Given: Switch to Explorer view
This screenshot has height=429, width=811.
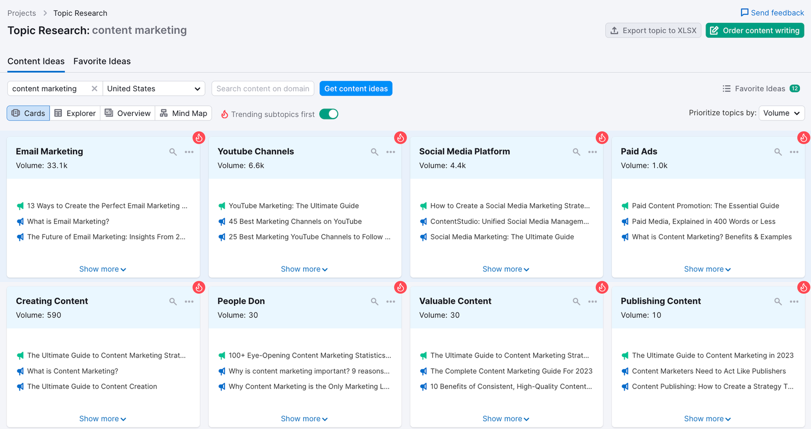Looking at the screenshot, I should [75, 113].
